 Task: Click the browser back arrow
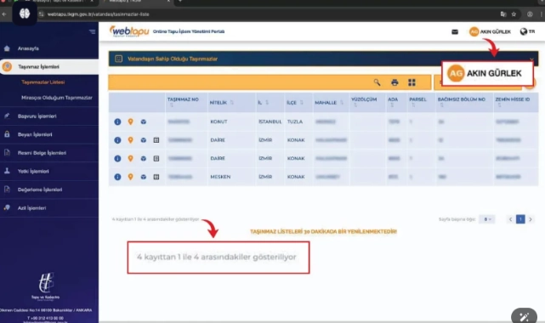(x=4, y=14)
